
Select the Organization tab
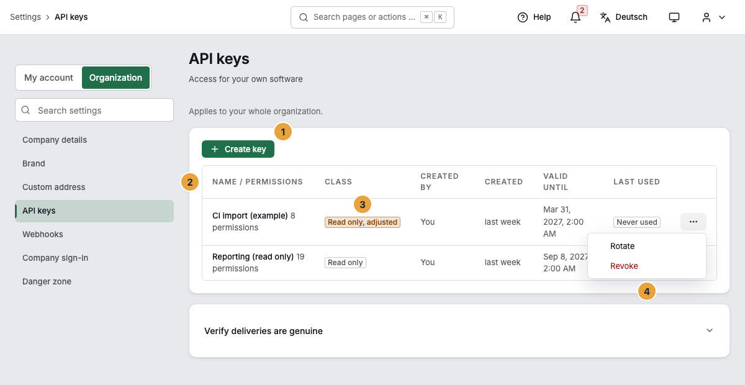pyautogui.click(x=115, y=78)
